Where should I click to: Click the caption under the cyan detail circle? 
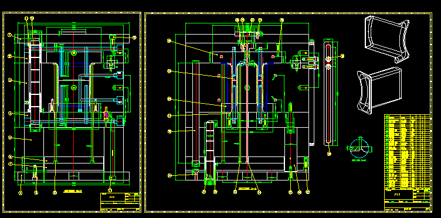359,161
